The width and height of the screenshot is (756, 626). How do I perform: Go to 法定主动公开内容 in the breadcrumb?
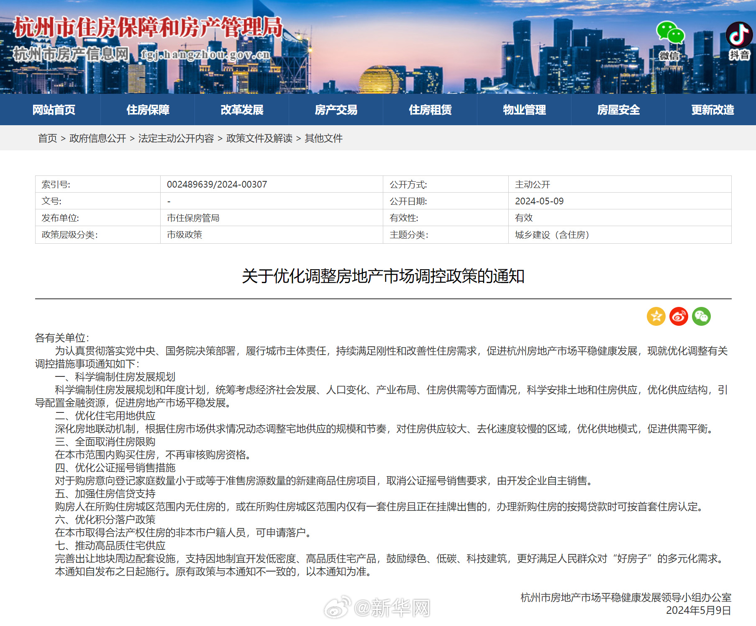point(176,138)
